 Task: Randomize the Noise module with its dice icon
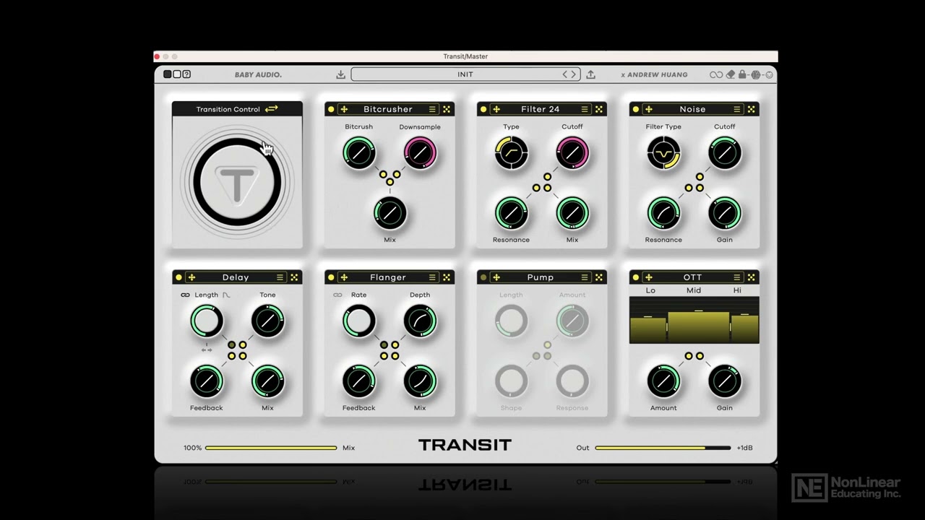pyautogui.click(x=752, y=109)
